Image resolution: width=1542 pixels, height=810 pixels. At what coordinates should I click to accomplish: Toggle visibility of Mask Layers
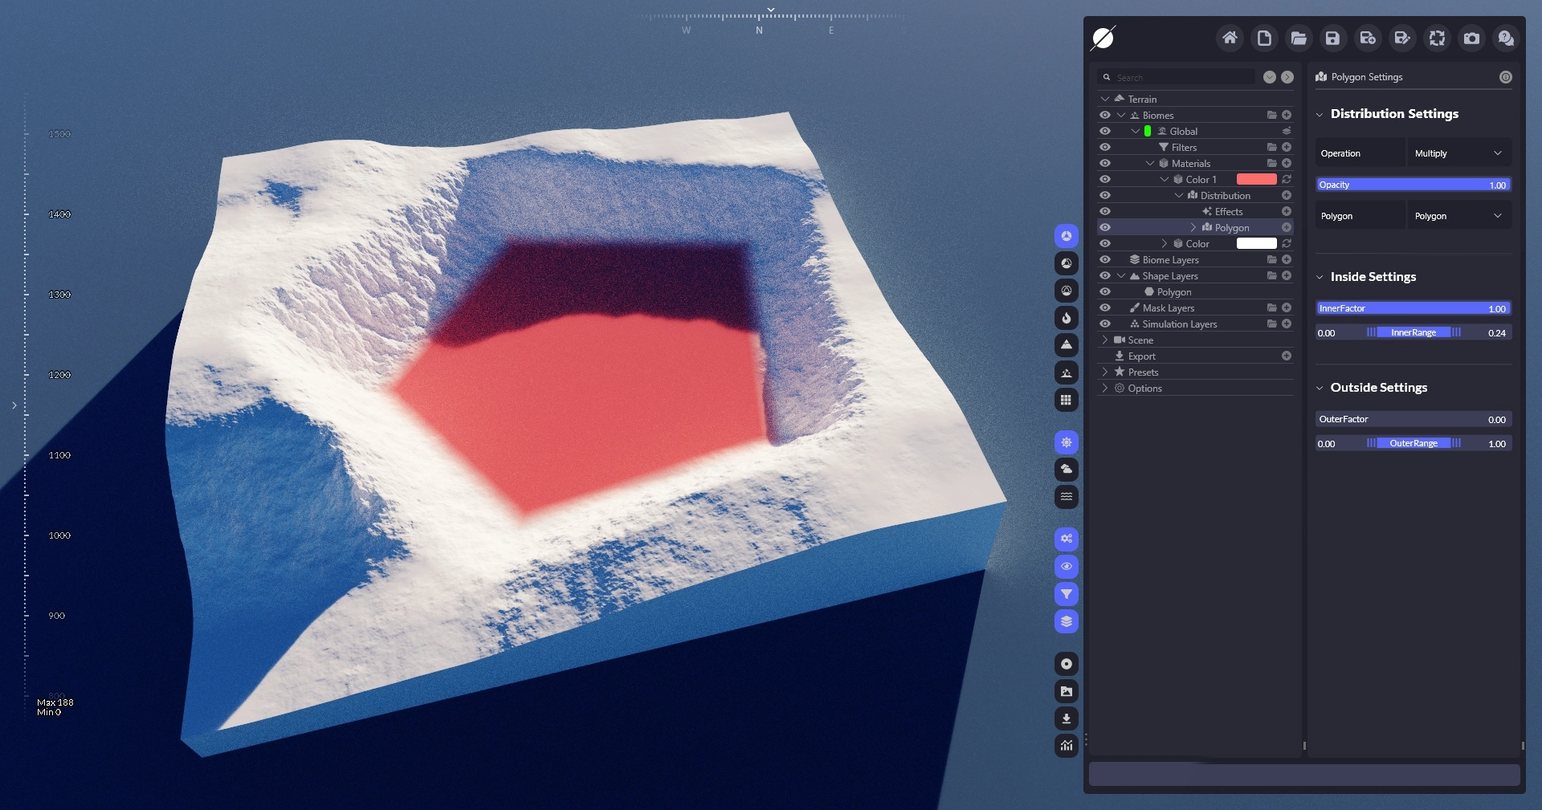coord(1105,308)
